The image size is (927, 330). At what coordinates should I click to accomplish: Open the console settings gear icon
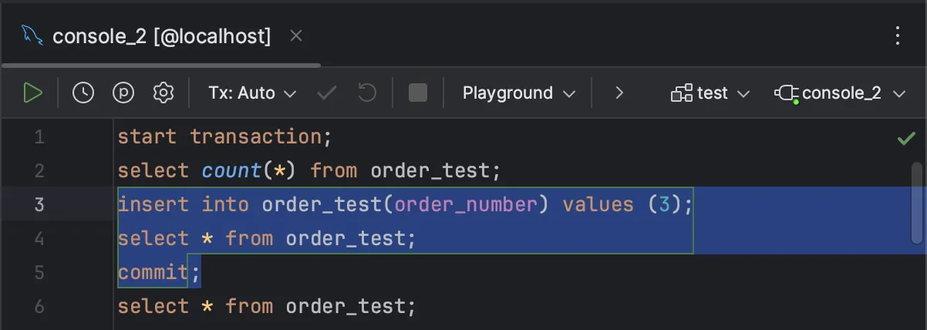pyautogui.click(x=163, y=93)
